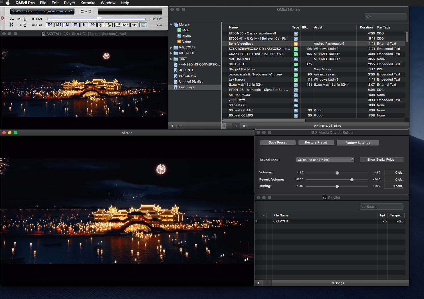This screenshot has width=424, height=299.
Task: Click the tempo stepper next to 120
Action: (25, 19)
